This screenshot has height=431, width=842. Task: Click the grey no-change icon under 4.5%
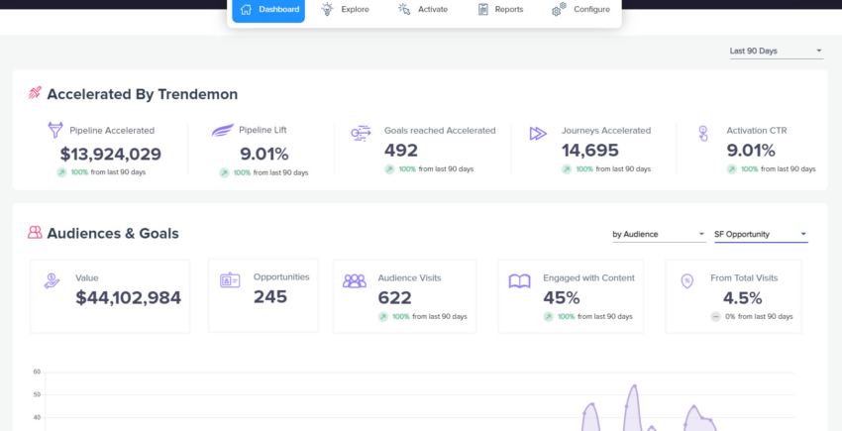[715, 317]
